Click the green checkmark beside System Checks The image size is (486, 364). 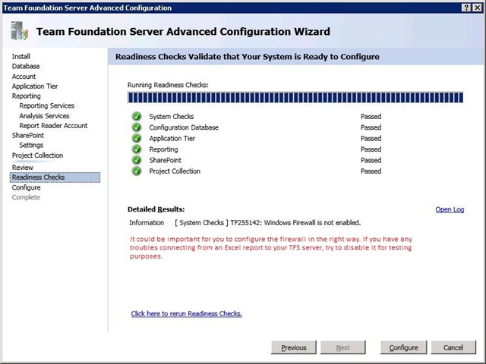[137, 117]
